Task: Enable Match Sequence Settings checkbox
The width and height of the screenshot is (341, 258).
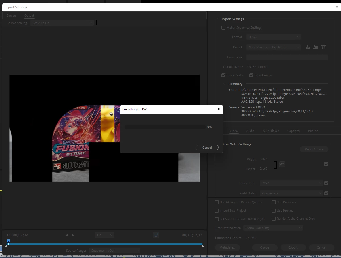Action: point(223,28)
